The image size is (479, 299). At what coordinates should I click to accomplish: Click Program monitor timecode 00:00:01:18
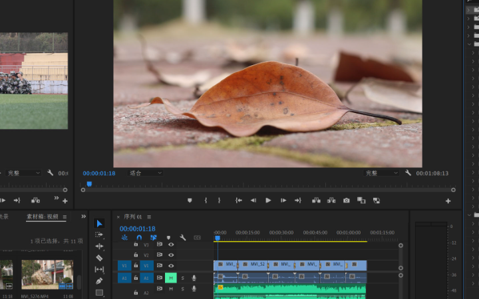99,173
